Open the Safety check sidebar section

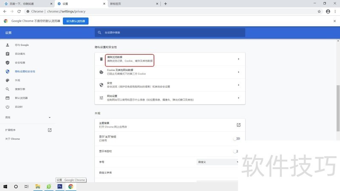(x=20, y=62)
